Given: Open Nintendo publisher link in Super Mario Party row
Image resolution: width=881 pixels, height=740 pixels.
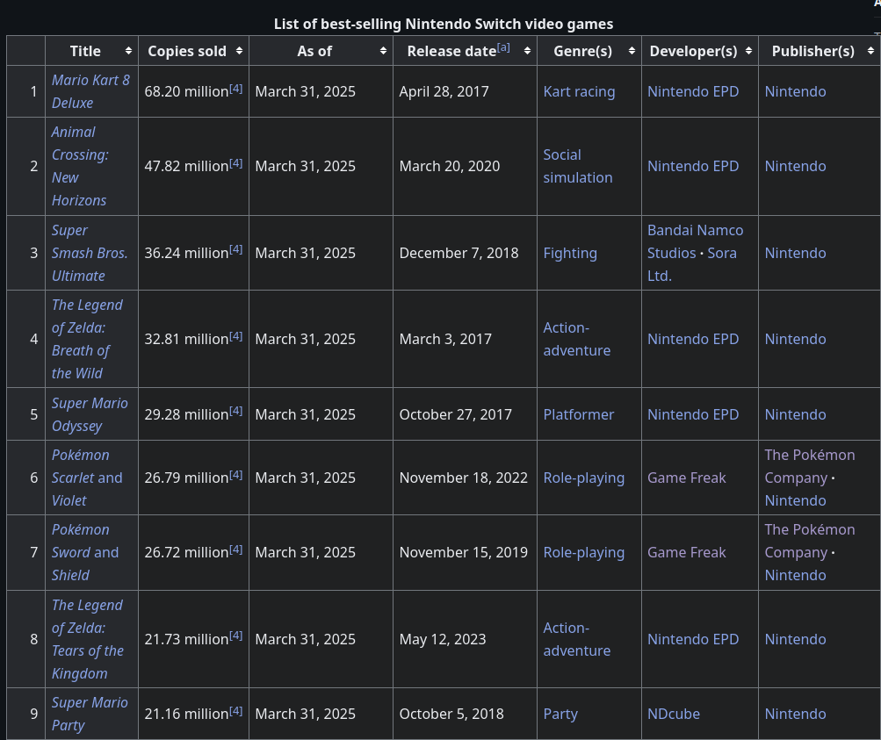Looking at the screenshot, I should [795, 714].
